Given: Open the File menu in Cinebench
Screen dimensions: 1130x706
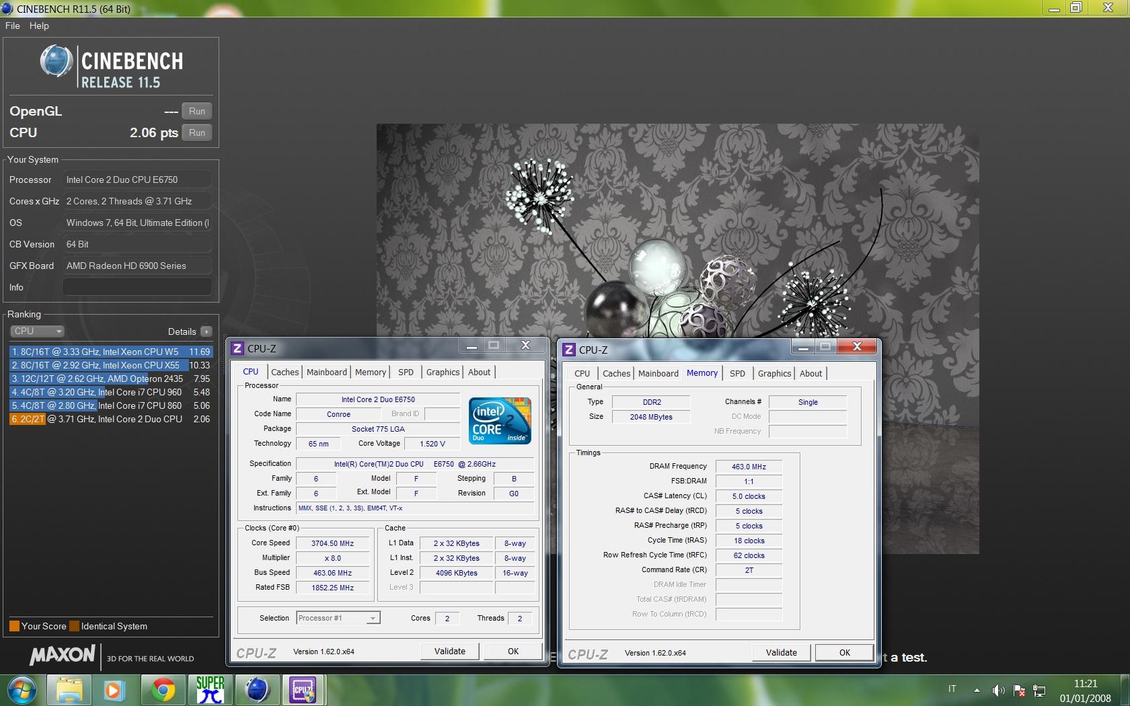Looking at the screenshot, I should coord(12,26).
